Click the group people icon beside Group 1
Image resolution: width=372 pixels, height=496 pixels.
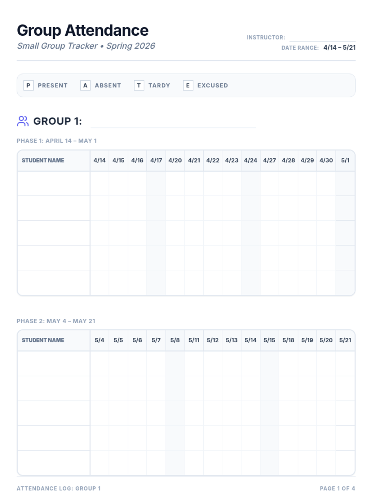pyautogui.click(x=23, y=121)
